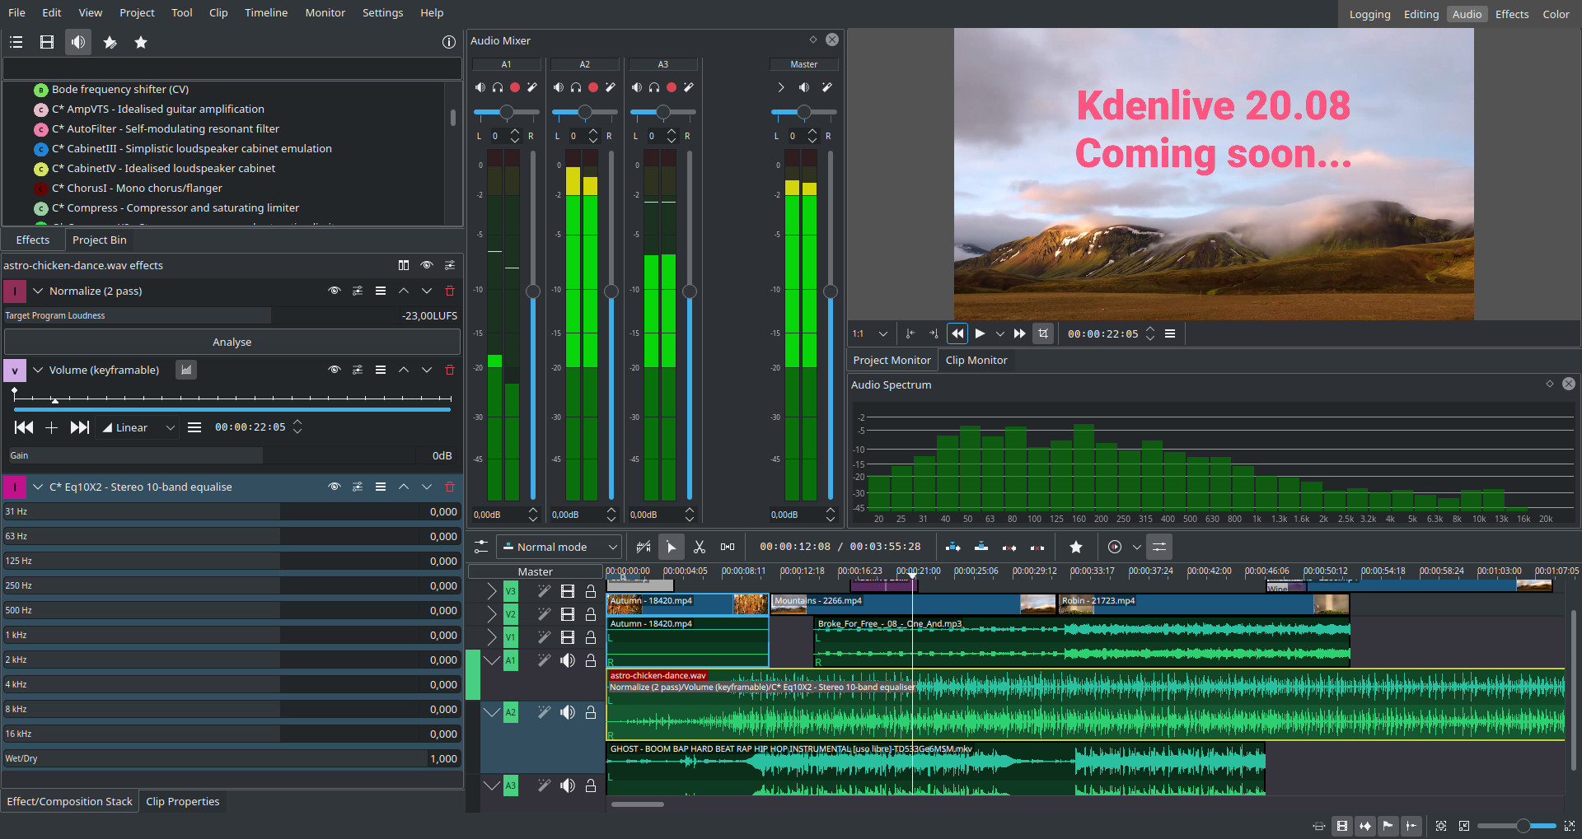Mute channel A1 in Audio Mixer
The height and width of the screenshot is (839, 1582).
[480, 87]
